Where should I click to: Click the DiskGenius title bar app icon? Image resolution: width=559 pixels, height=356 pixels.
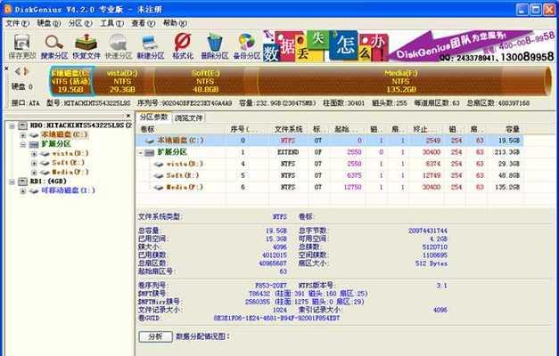pyautogui.click(x=7, y=9)
